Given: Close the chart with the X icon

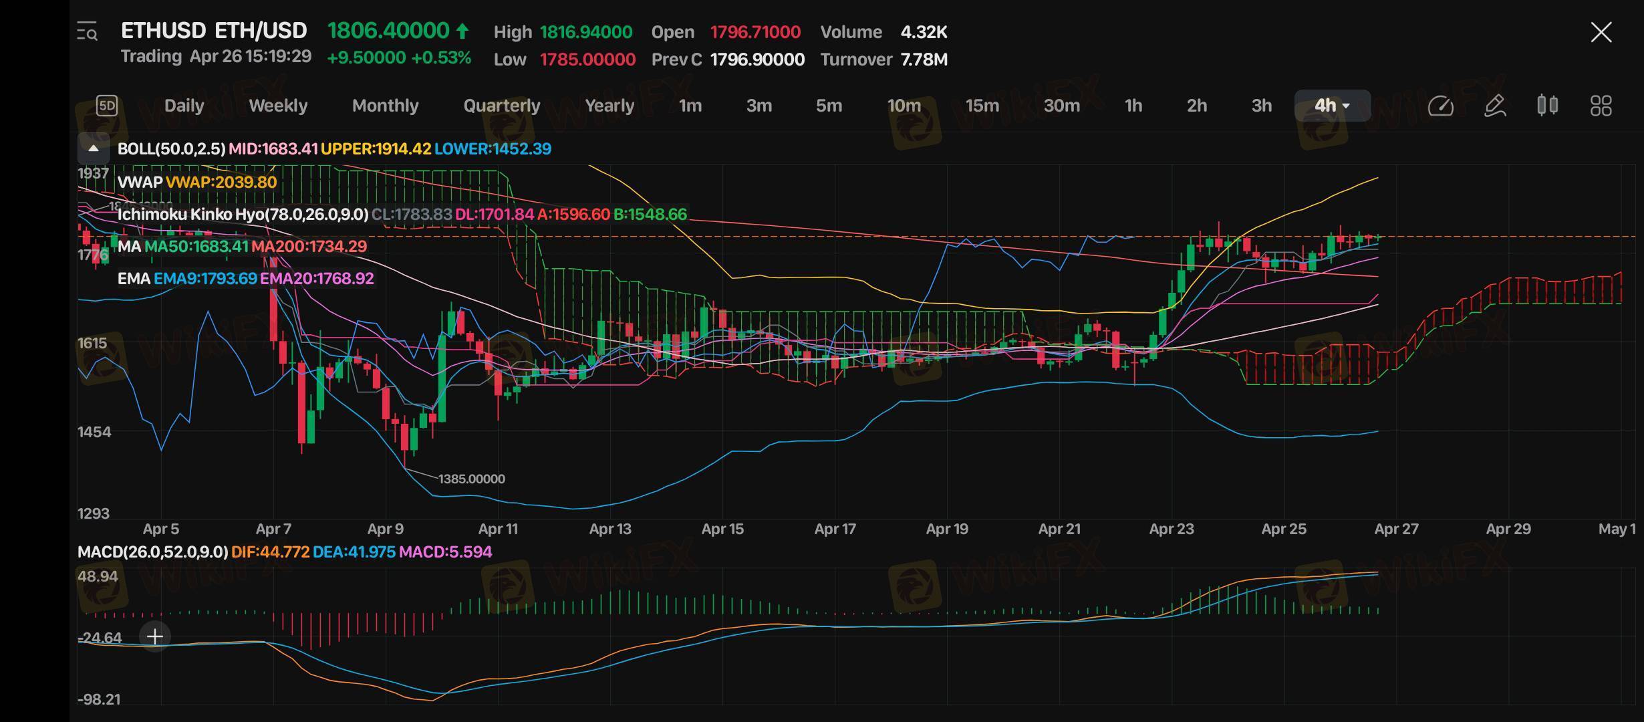Looking at the screenshot, I should click(x=1601, y=32).
